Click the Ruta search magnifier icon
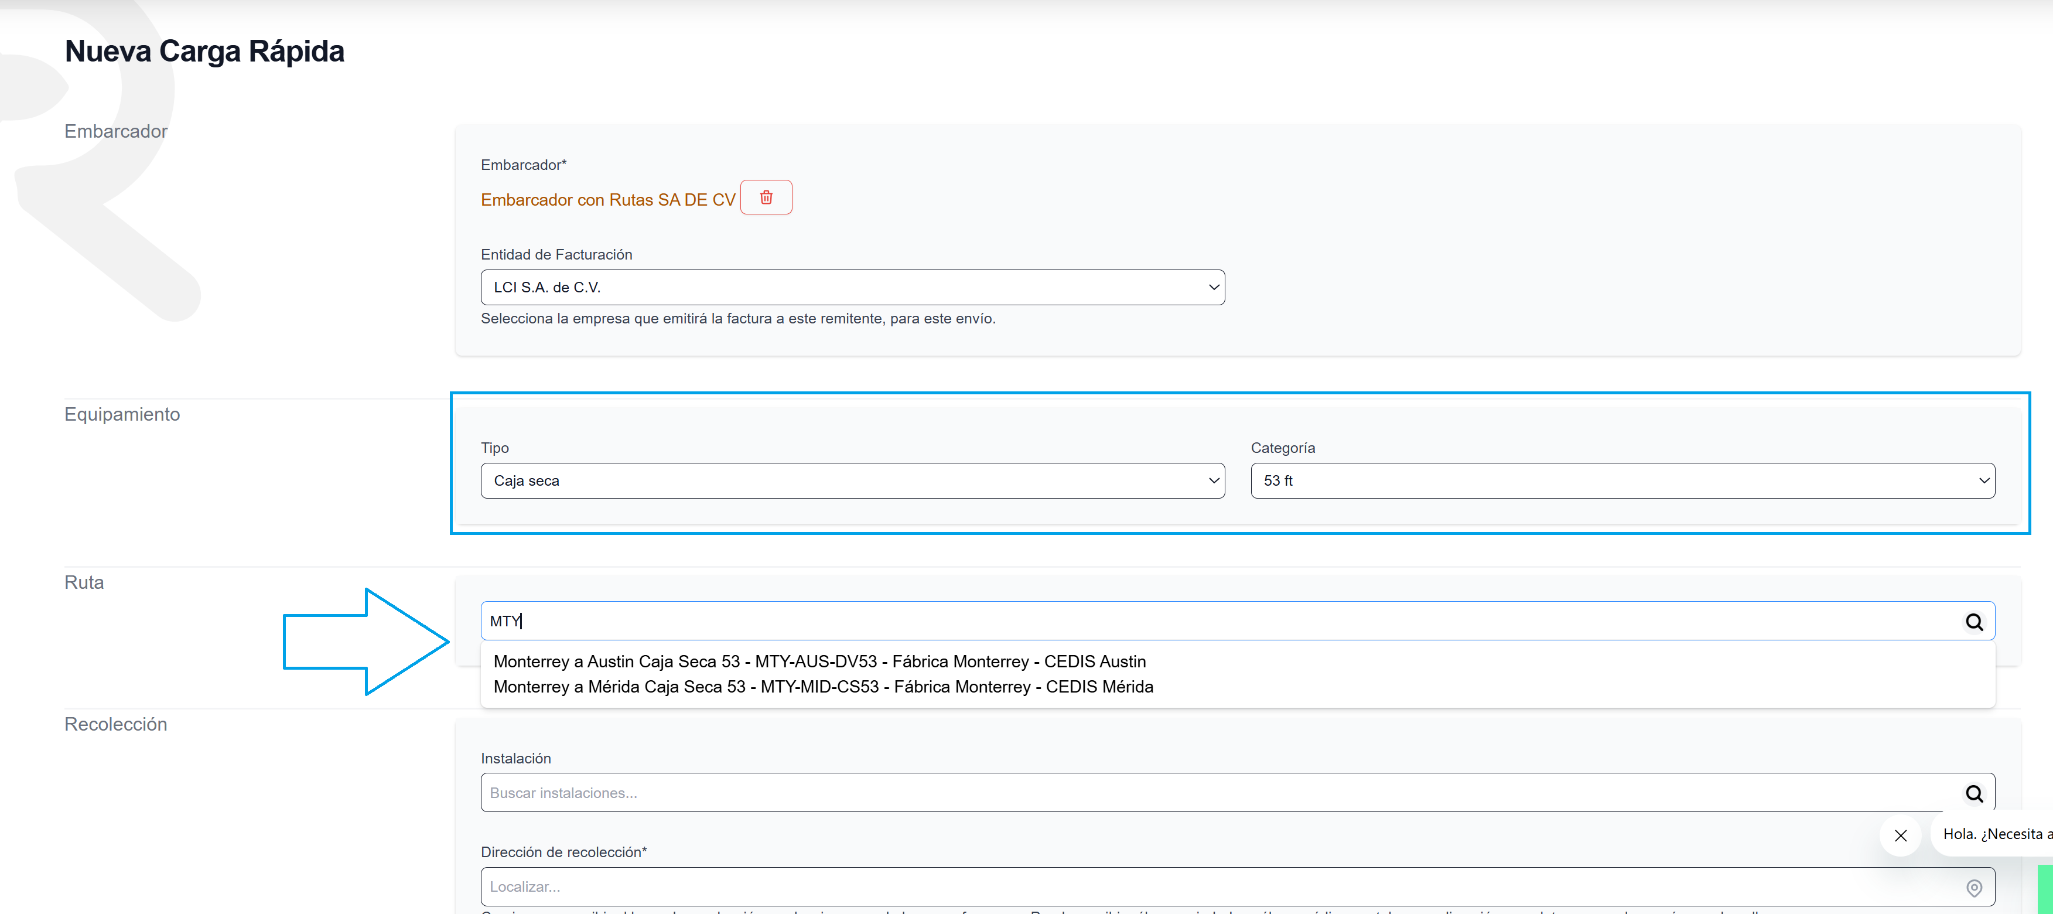This screenshot has width=2053, height=914. (x=1973, y=622)
